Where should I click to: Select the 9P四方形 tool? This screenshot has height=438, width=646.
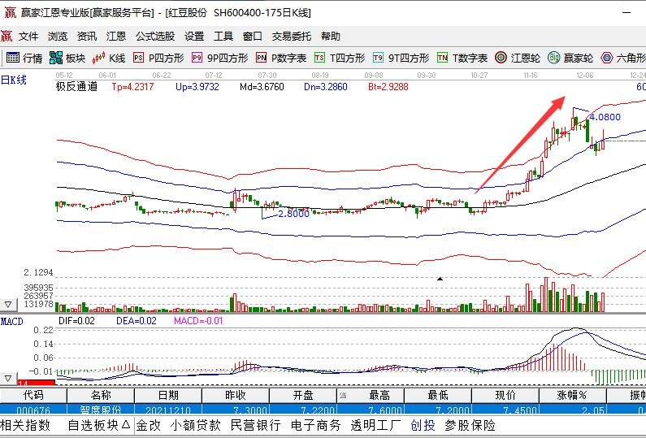pyautogui.click(x=220, y=58)
